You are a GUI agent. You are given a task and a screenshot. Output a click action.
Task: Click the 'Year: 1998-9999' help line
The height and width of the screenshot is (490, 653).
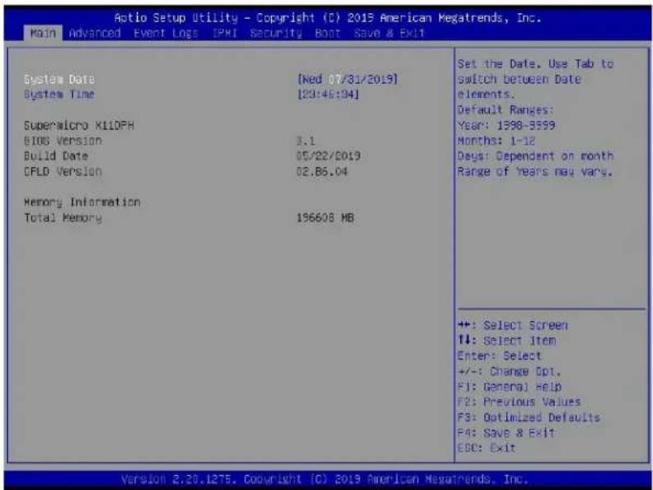point(506,125)
